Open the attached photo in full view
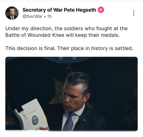143x137 pixels. (x=71, y=94)
